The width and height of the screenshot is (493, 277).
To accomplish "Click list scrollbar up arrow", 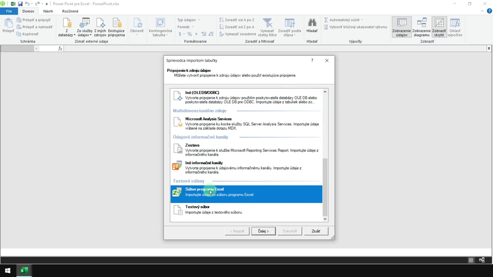I will pos(325,92).
